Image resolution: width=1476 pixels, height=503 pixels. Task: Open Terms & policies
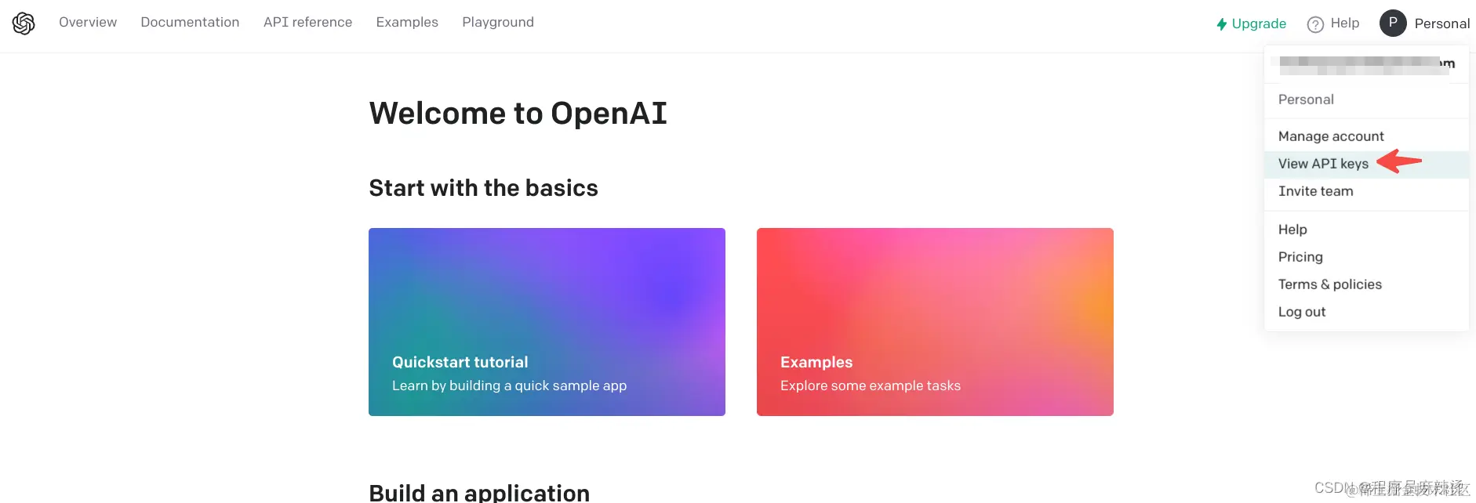point(1366,284)
